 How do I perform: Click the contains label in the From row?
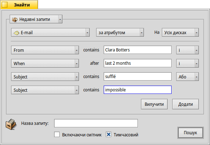pos(91,50)
